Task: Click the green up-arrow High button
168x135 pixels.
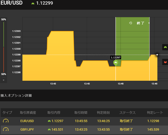Action: [x=165, y=47]
